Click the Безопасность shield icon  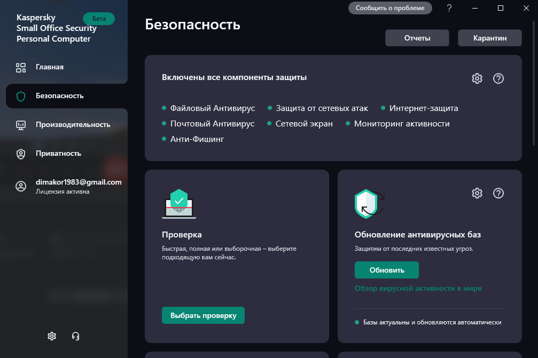coord(21,96)
